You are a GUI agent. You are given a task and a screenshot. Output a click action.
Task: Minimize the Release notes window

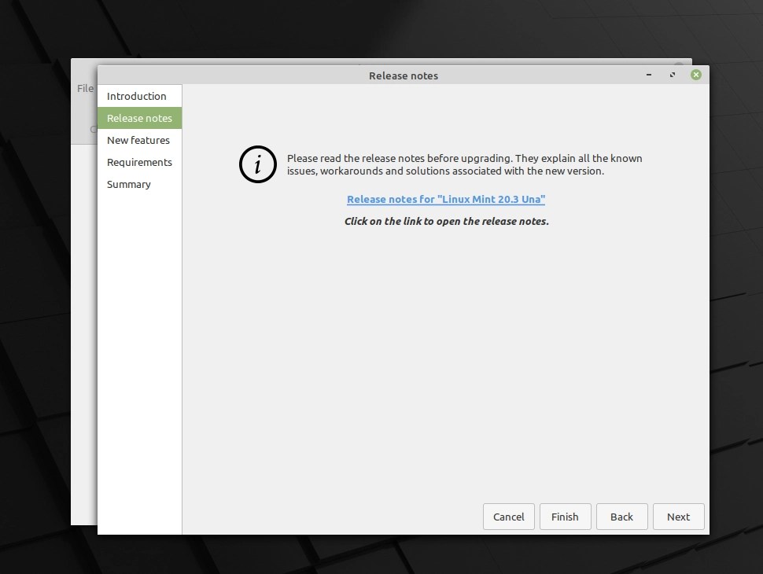[649, 75]
